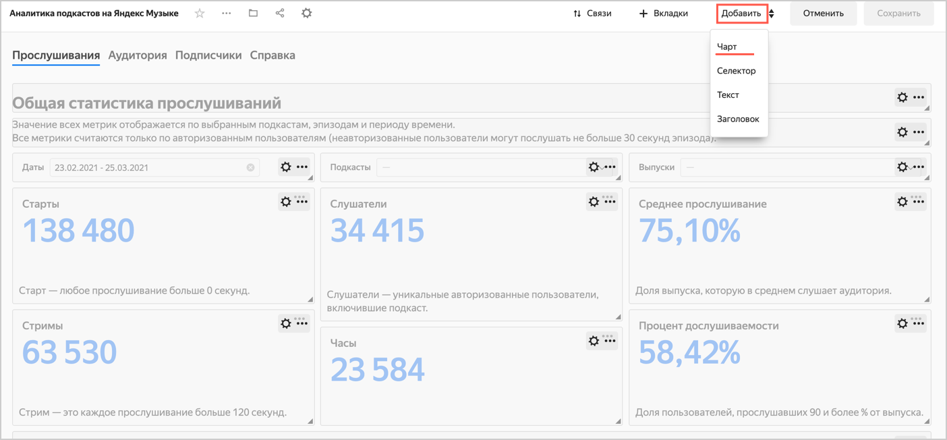Image resolution: width=947 pixels, height=440 pixels.
Task: Open gear settings on Старты widget
Action: click(x=286, y=201)
